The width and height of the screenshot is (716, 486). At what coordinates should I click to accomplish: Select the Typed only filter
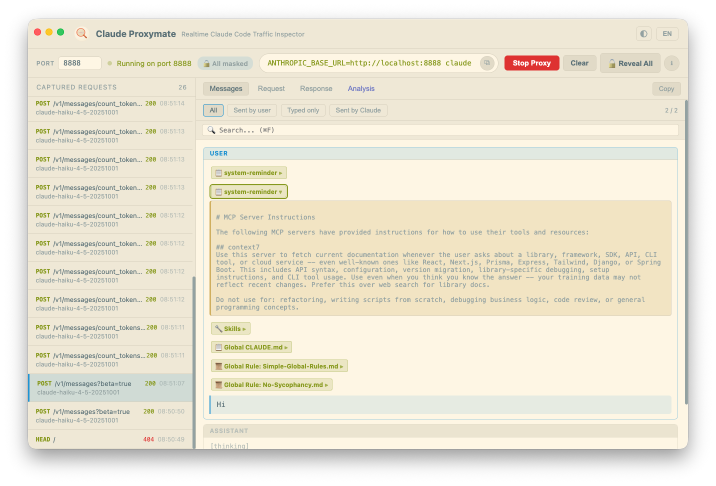(x=303, y=110)
